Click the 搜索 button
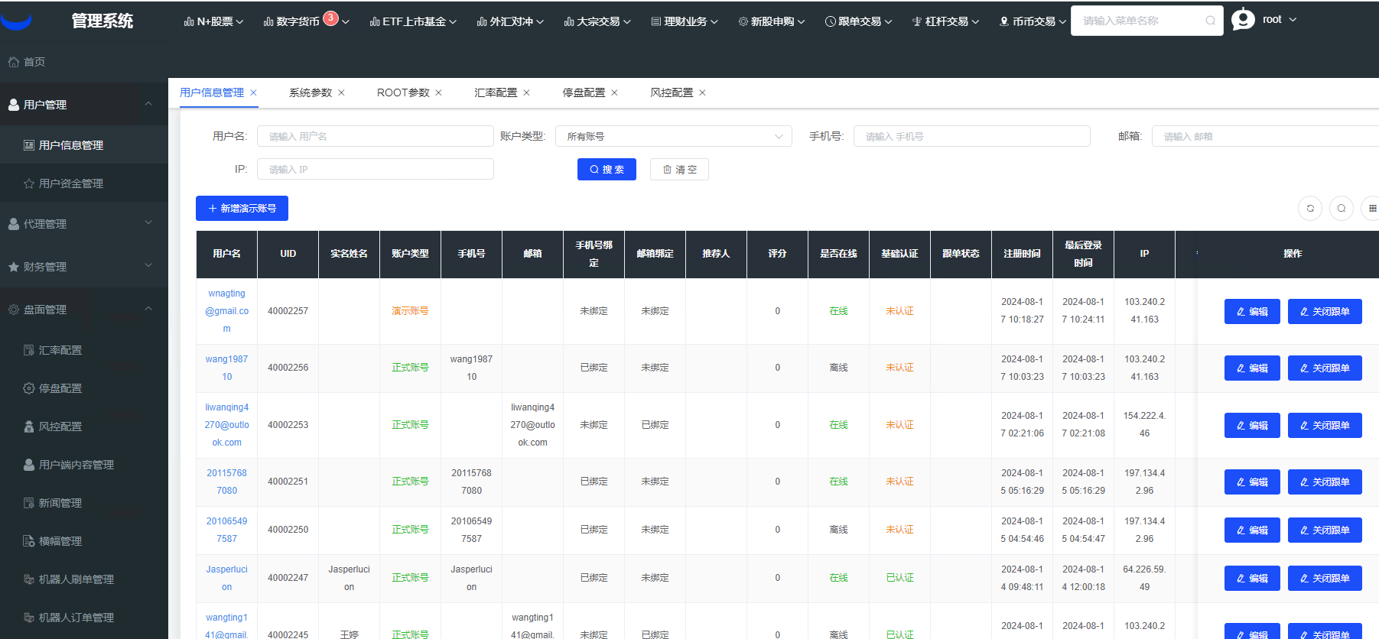Viewport: 1379px width, 639px height. pos(607,170)
